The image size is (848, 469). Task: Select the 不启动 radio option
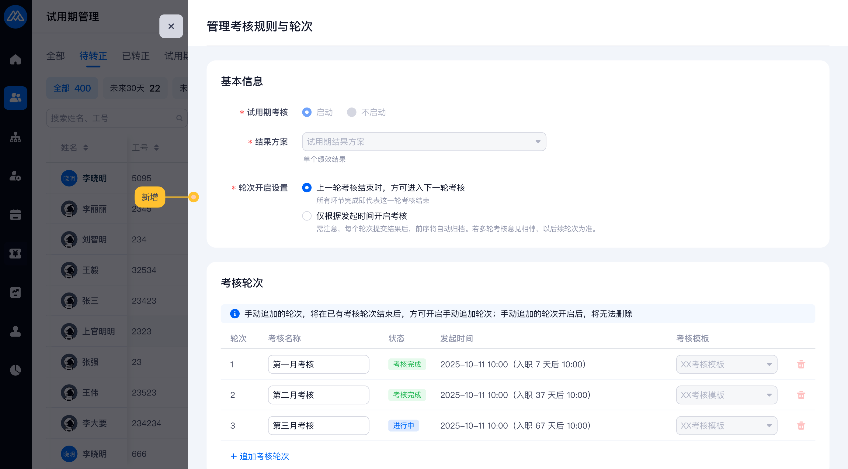click(x=352, y=112)
